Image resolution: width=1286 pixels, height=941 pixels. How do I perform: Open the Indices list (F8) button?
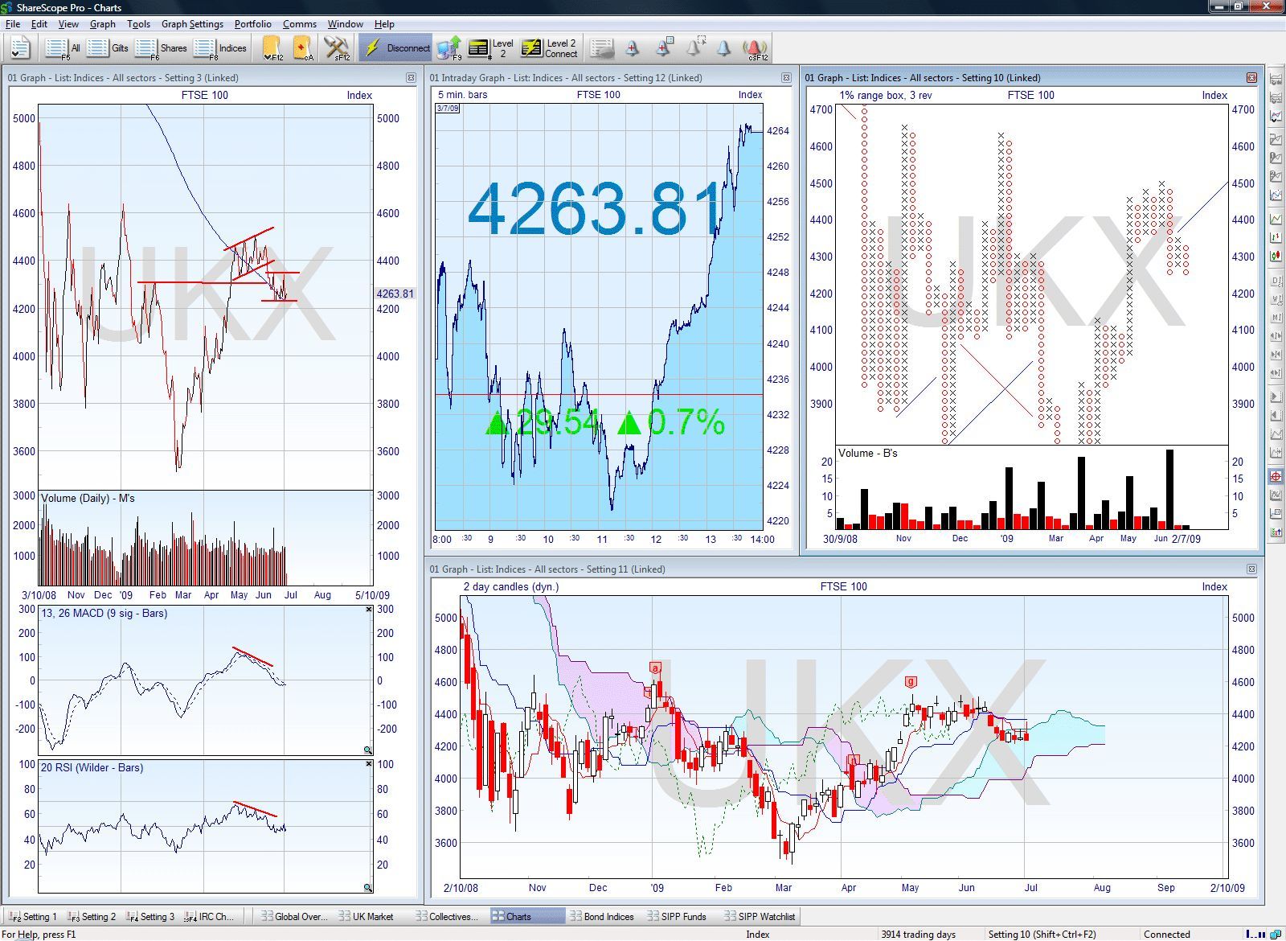click(220, 48)
